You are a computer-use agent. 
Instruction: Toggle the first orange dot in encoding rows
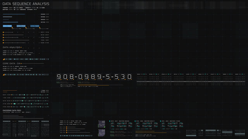(x=11, y=95)
